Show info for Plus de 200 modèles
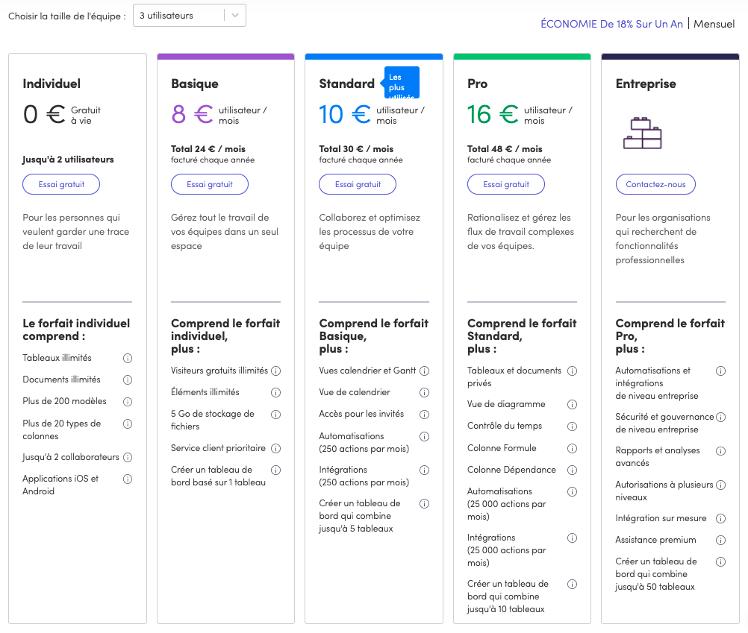The height and width of the screenshot is (633, 748). [128, 402]
